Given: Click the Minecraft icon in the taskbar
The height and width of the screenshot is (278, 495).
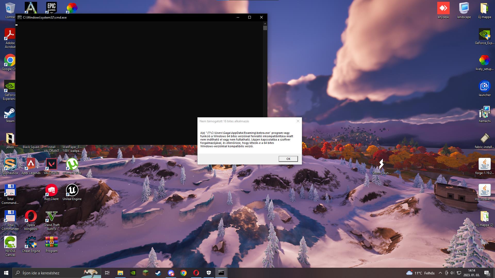Looking at the screenshot, I should coord(146,273).
